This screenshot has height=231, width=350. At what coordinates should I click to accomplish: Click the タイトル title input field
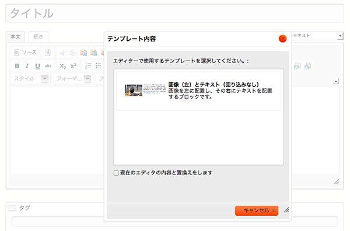coord(175,13)
